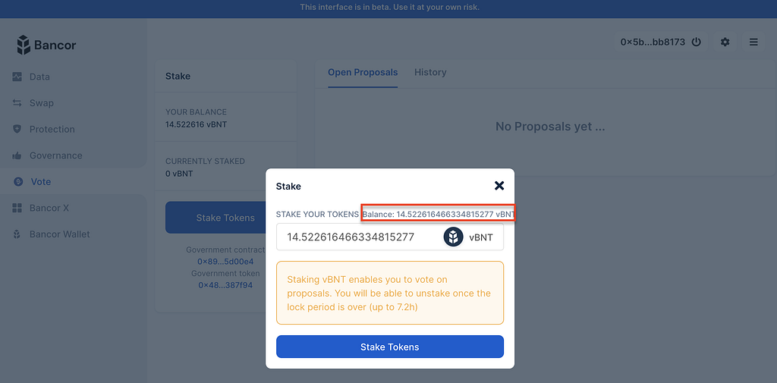Click the stake amount input field
This screenshot has width=777, height=383.
pyautogui.click(x=357, y=237)
